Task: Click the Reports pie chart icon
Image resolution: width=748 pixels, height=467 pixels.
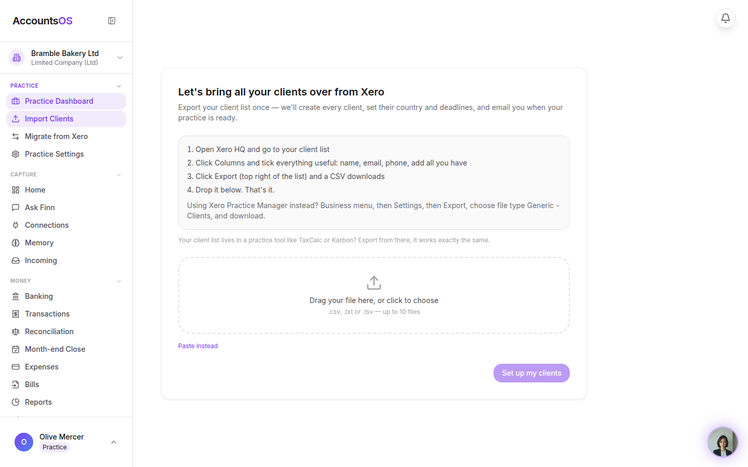Action: (x=16, y=402)
